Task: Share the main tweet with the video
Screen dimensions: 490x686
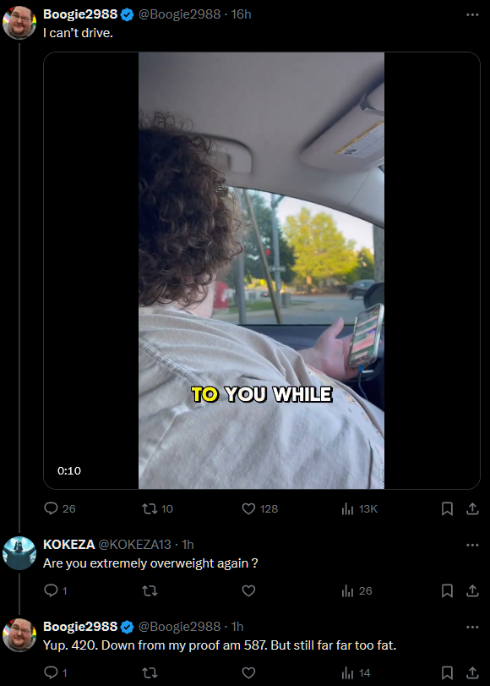Action: coord(472,508)
